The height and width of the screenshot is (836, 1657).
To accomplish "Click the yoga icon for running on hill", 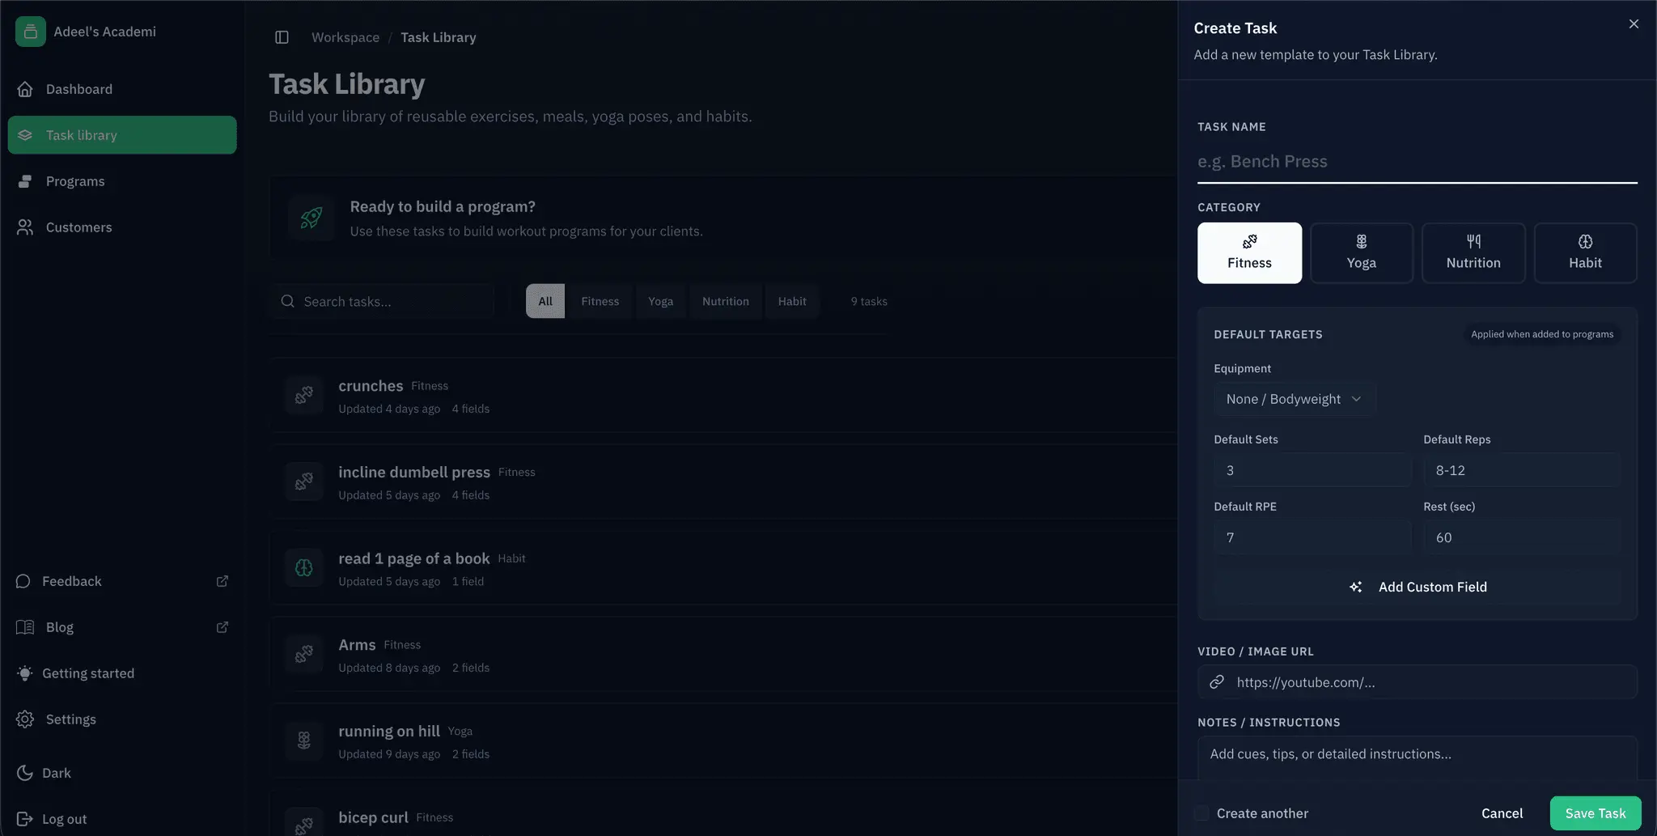I will pyautogui.click(x=304, y=741).
